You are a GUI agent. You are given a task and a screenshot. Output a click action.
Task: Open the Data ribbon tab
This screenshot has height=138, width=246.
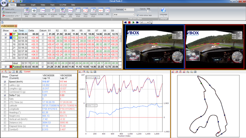[73, 5]
